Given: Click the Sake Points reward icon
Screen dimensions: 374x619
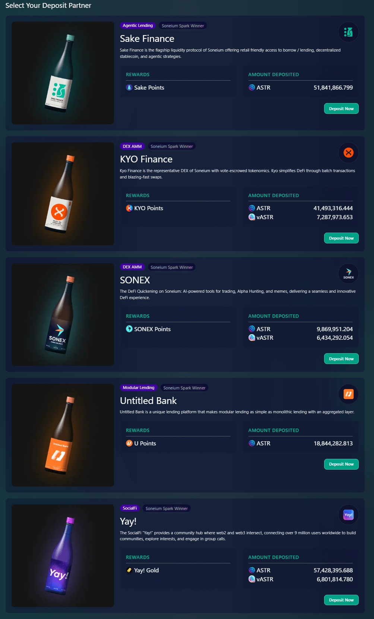Looking at the screenshot, I should (129, 88).
